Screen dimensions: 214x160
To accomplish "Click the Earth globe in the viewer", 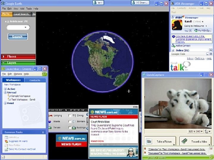I will pyautogui.click(x=103, y=62).
